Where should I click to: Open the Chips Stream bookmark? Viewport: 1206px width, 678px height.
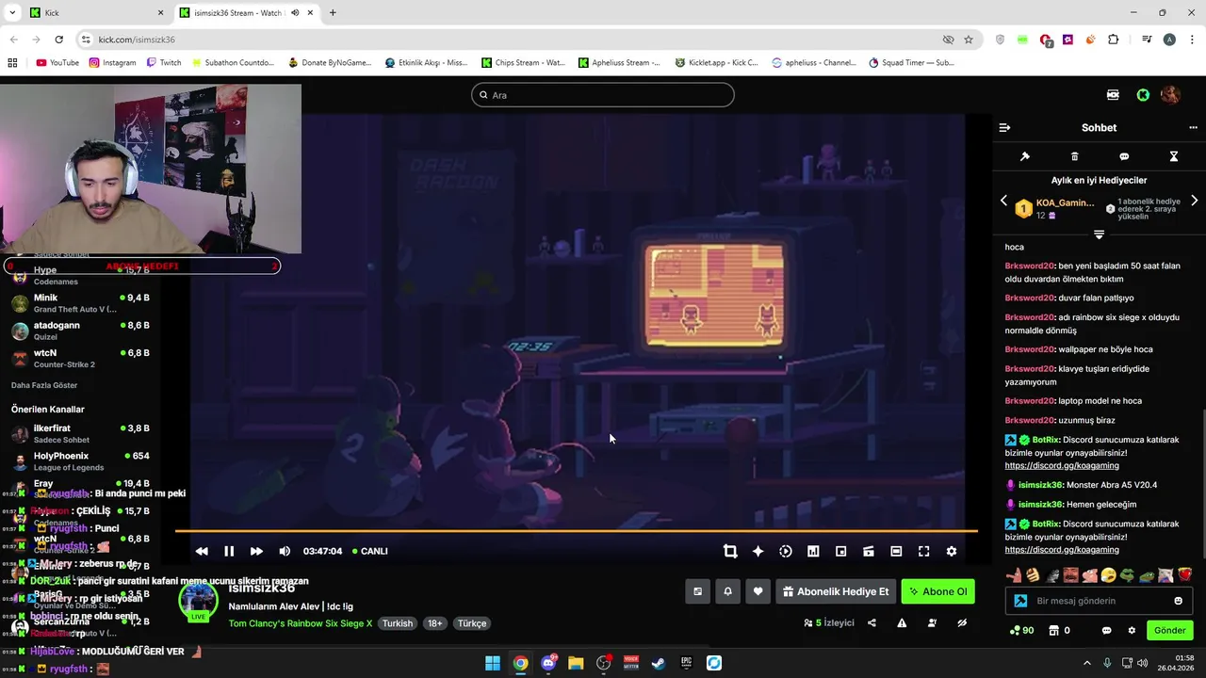(x=523, y=63)
